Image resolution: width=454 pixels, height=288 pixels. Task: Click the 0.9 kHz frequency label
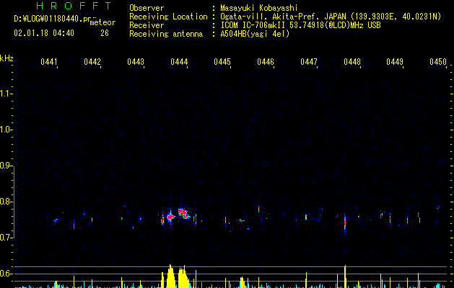(6, 166)
